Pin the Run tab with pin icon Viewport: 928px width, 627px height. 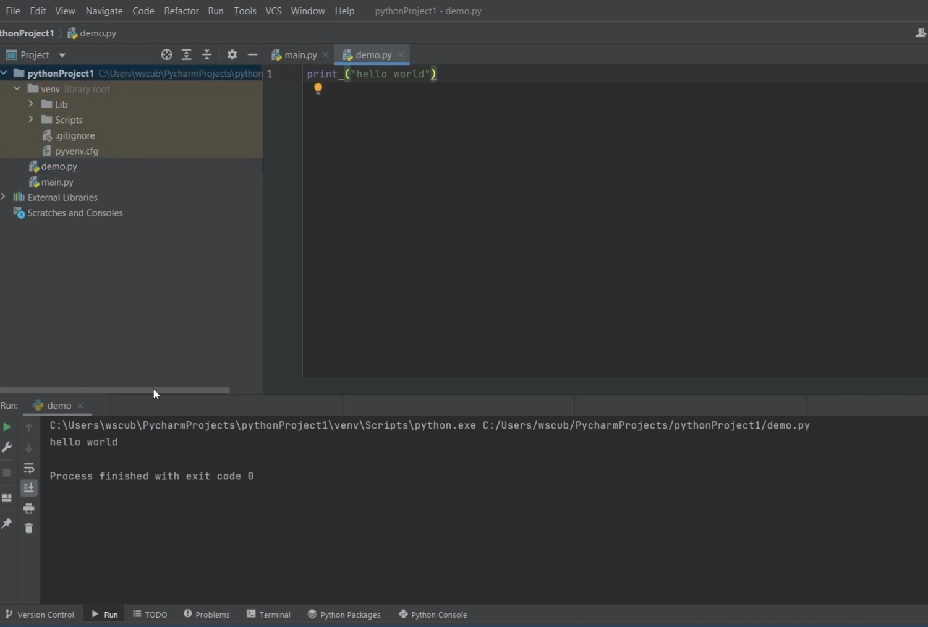tap(7, 524)
